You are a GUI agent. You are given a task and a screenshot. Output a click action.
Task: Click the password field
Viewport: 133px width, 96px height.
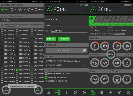pos(69,25)
